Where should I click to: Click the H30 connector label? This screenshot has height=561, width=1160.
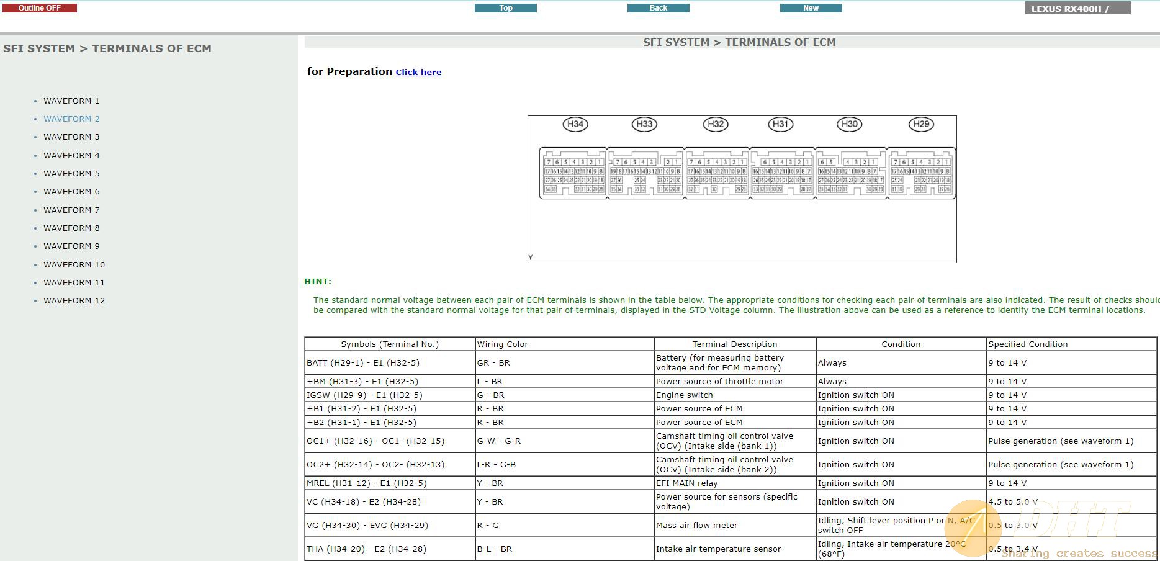[849, 124]
